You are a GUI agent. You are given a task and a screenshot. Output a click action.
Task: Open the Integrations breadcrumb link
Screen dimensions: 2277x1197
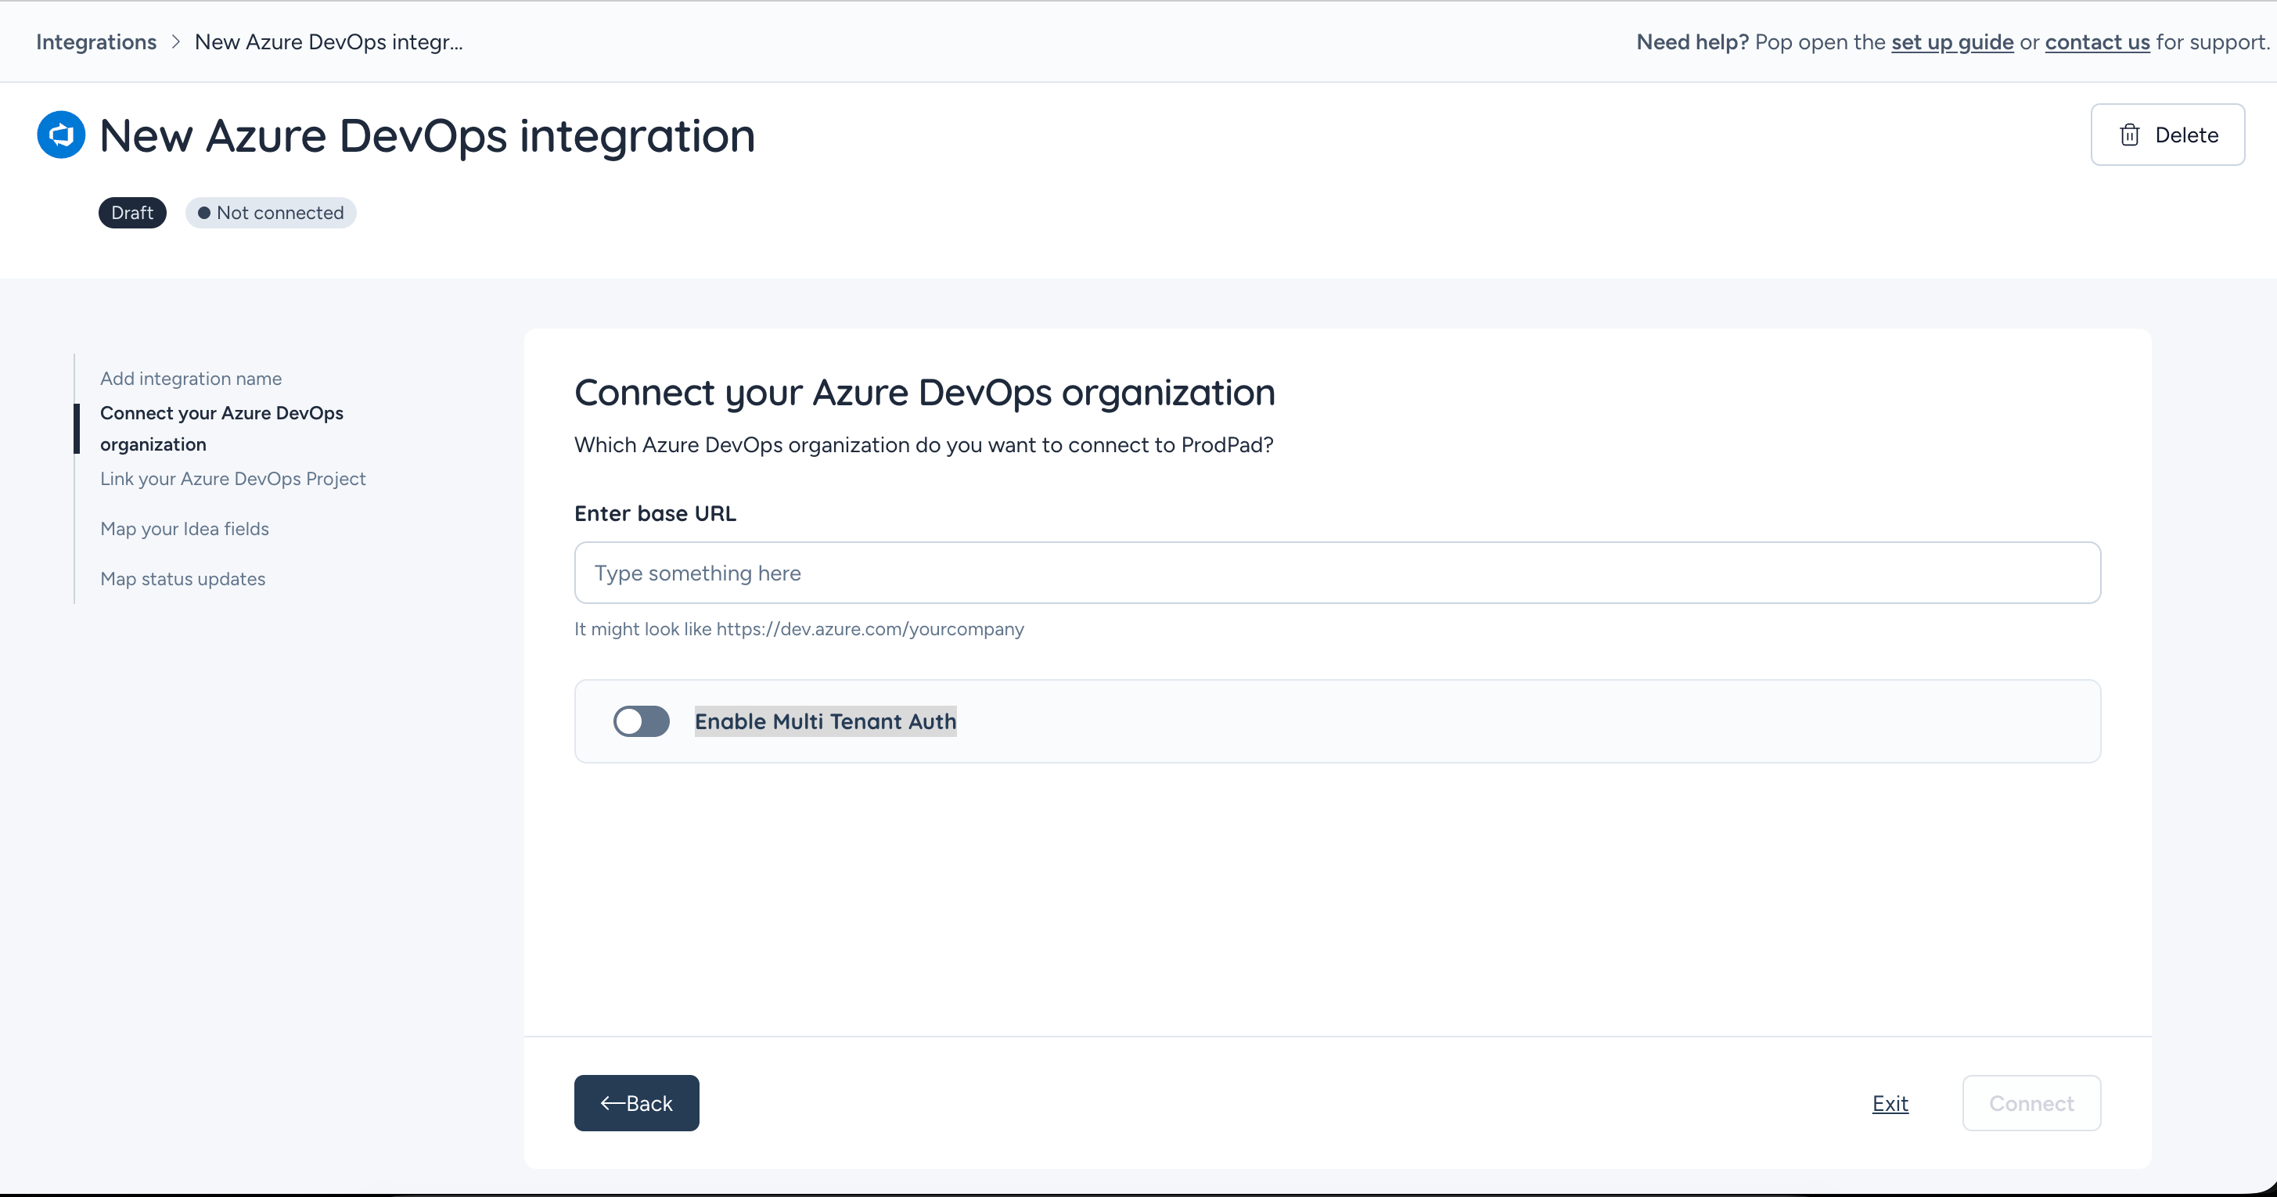[96, 41]
